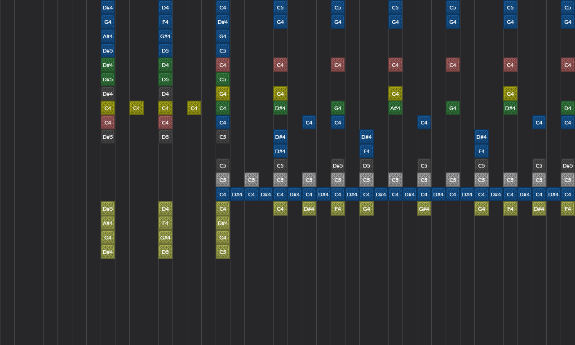Select the blue D#5 note block

coord(108,51)
